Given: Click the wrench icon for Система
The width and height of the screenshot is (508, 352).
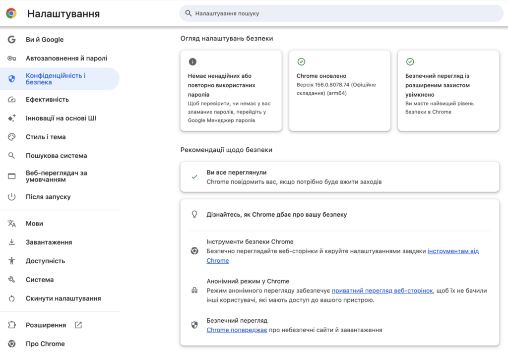Looking at the screenshot, I should click(x=12, y=280).
